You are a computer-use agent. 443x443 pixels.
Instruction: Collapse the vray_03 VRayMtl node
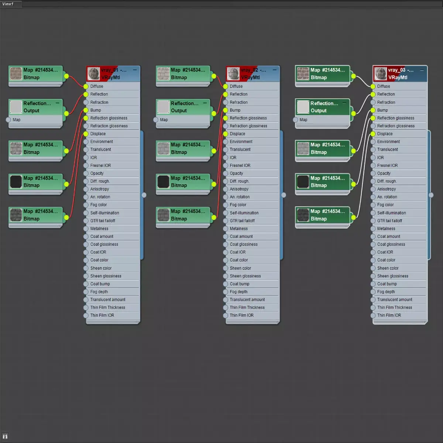coord(422,70)
